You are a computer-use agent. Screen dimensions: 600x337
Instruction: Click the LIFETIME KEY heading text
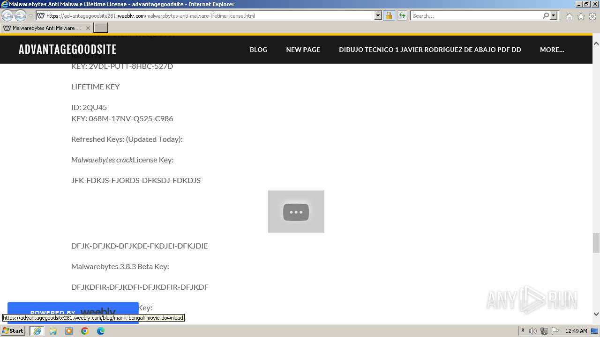[x=95, y=87]
